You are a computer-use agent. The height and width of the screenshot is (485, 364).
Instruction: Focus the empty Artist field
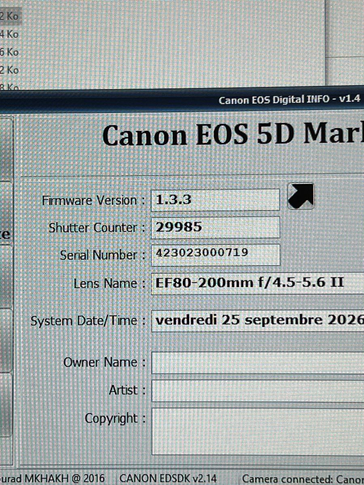click(258, 391)
